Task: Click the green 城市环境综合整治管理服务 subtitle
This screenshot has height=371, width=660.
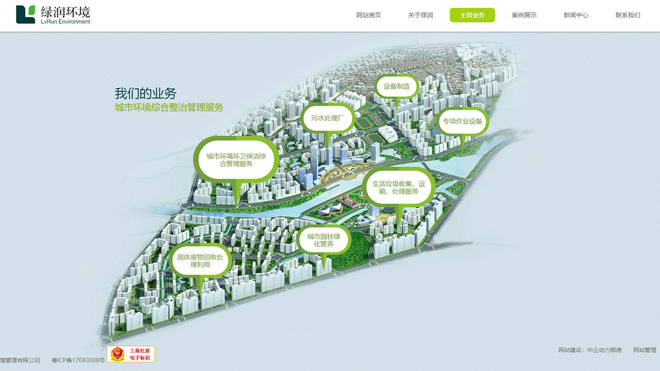Action: point(169,107)
